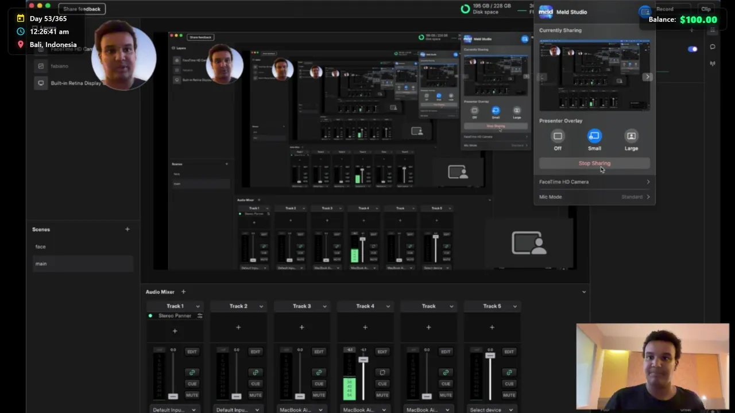Open Track 4 name dropdown
Viewport: 735px width, 413px height.
point(388,306)
